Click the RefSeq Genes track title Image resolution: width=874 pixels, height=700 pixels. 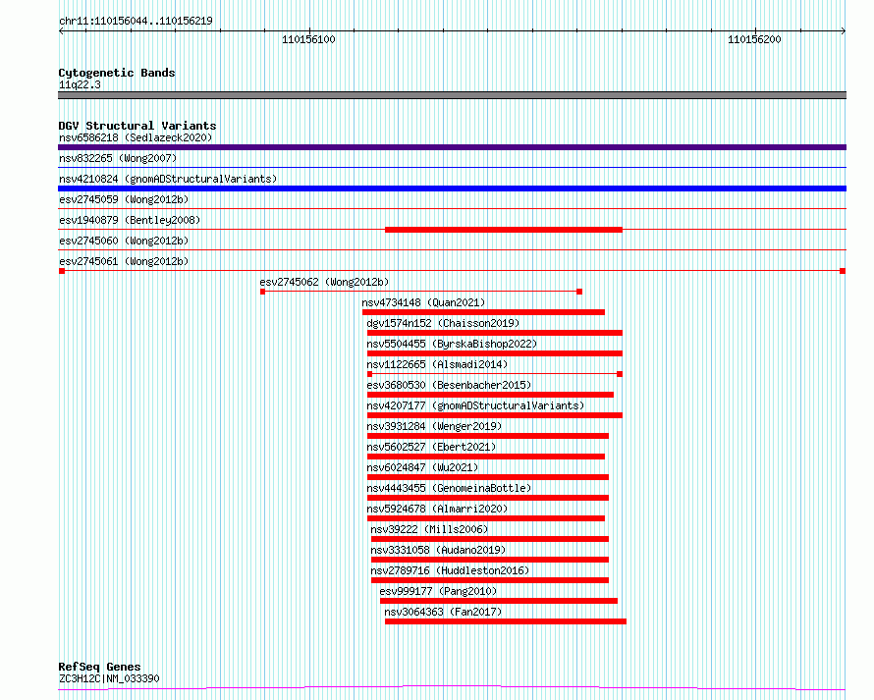click(99, 668)
